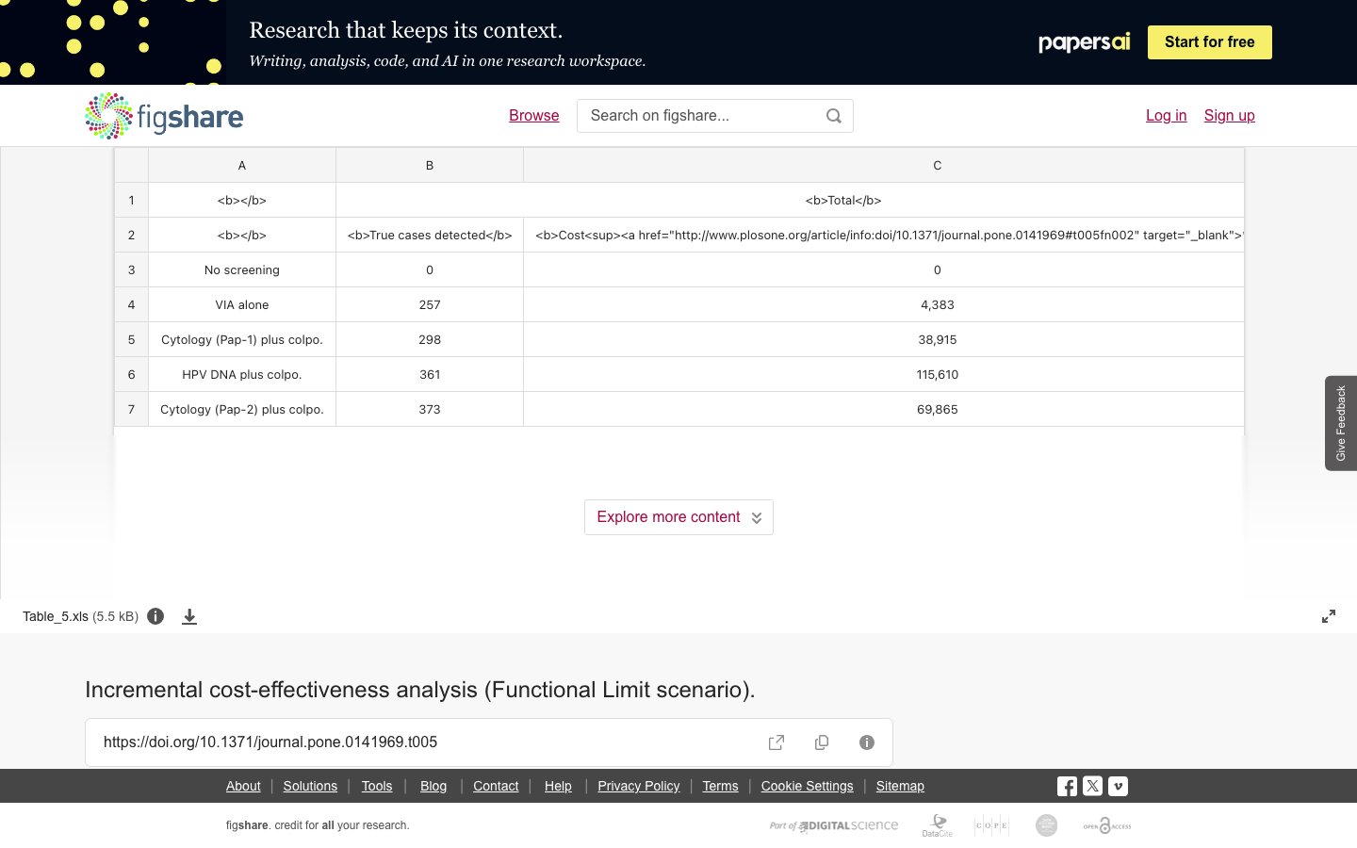Viewport: 1357px width, 848px height.
Task: Open the Give Feedback side tab
Action: coord(1341,423)
